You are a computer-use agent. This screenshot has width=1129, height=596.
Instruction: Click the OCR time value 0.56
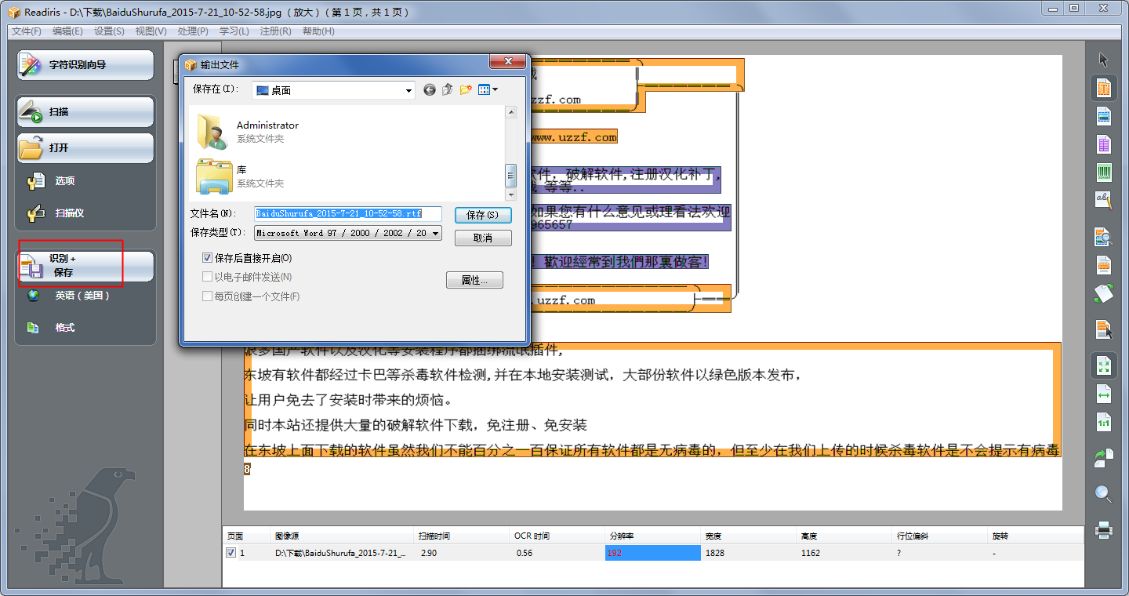(x=525, y=553)
